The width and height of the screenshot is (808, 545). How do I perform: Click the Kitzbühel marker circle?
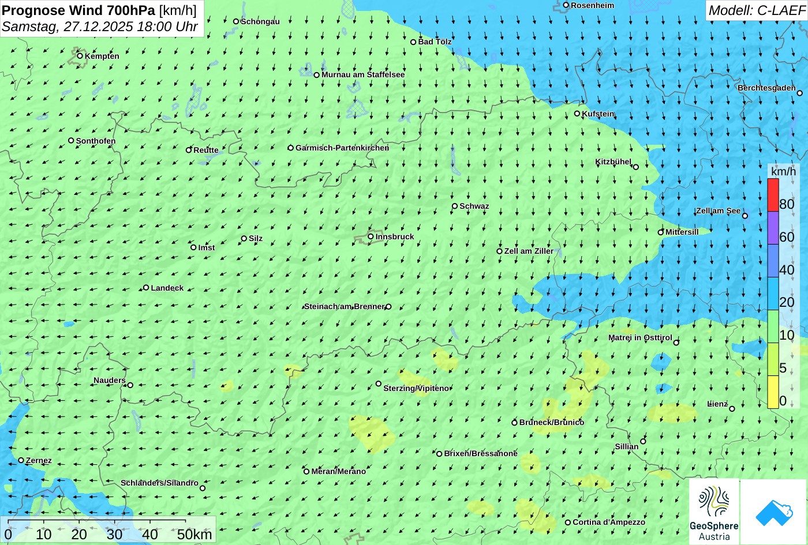coord(636,167)
